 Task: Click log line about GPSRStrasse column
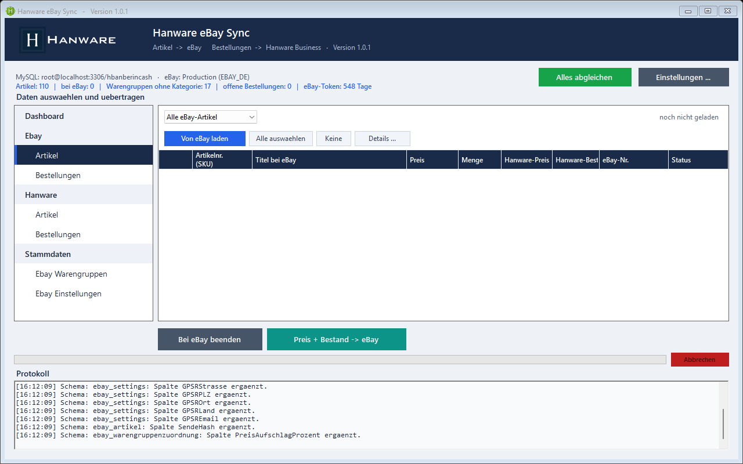pos(142,386)
